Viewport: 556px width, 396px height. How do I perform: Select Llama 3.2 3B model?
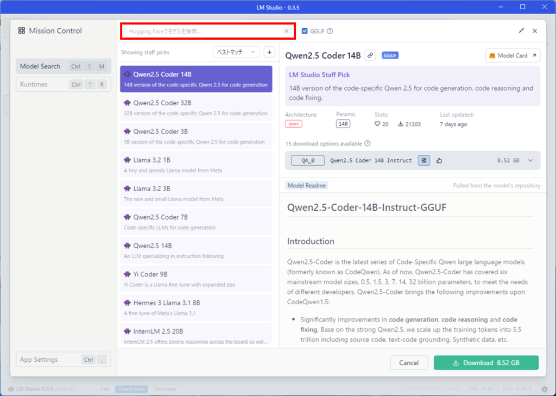(196, 193)
